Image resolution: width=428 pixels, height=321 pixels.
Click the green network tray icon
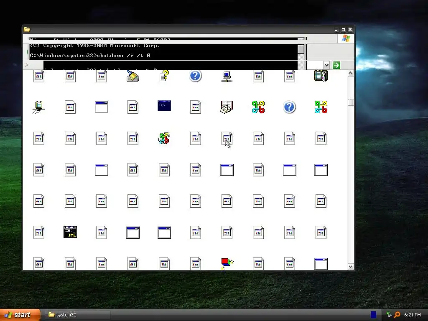coord(389,315)
